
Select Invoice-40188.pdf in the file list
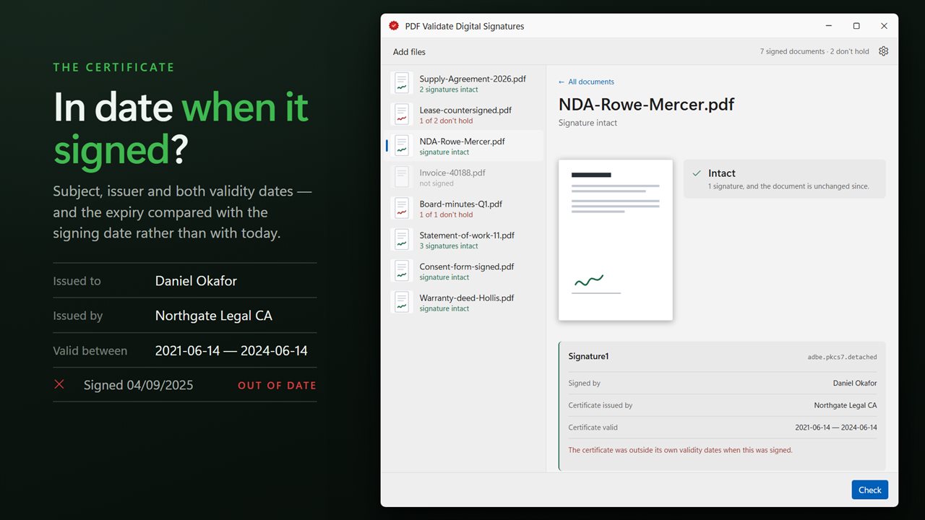(x=464, y=177)
